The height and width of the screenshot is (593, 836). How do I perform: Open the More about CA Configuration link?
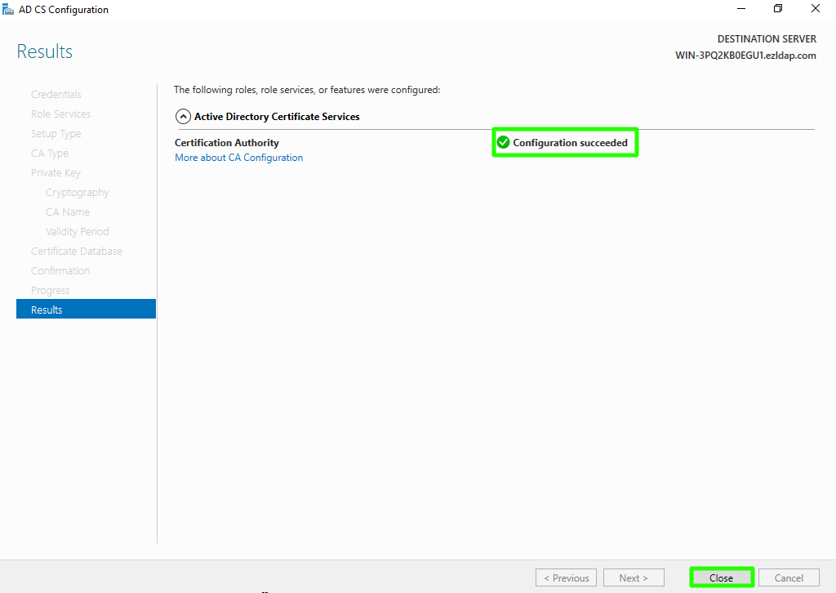pos(238,158)
